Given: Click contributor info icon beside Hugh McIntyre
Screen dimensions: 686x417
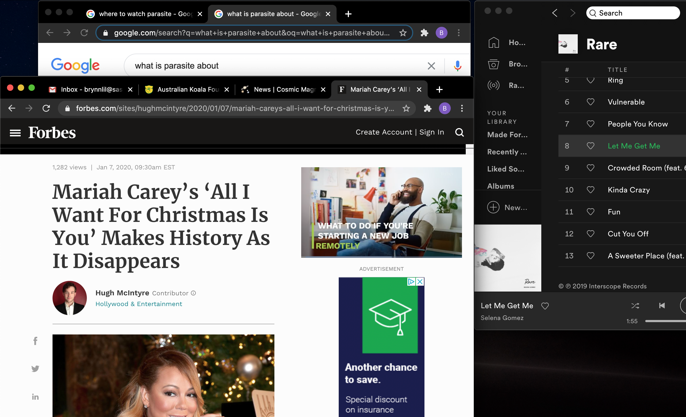Looking at the screenshot, I should click(193, 293).
